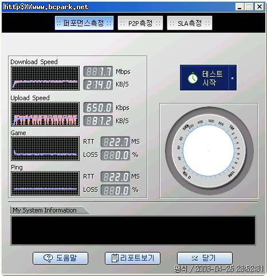
Task: Click the timestamp 2003-04-25 23:52:31
Action: [x=229, y=269]
